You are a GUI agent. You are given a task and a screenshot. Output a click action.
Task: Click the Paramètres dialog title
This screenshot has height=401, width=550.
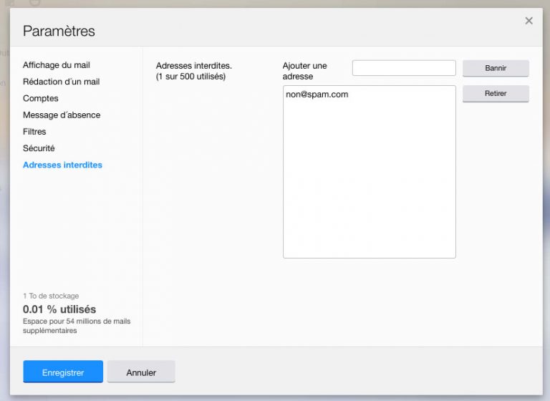(59, 31)
